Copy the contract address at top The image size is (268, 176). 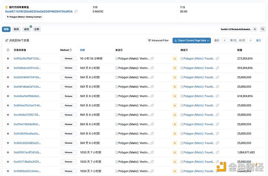tap(76, 11)
